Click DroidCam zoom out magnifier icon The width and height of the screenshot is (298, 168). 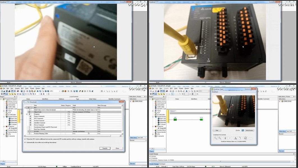(215, 138)
